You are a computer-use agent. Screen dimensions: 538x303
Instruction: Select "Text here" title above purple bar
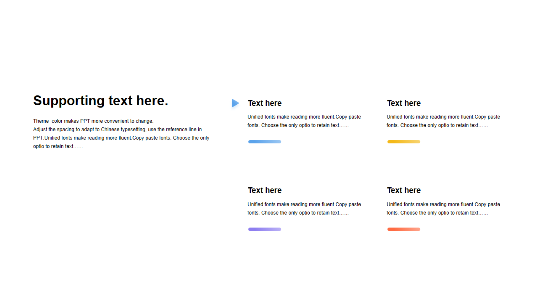[x=265, y=190]
